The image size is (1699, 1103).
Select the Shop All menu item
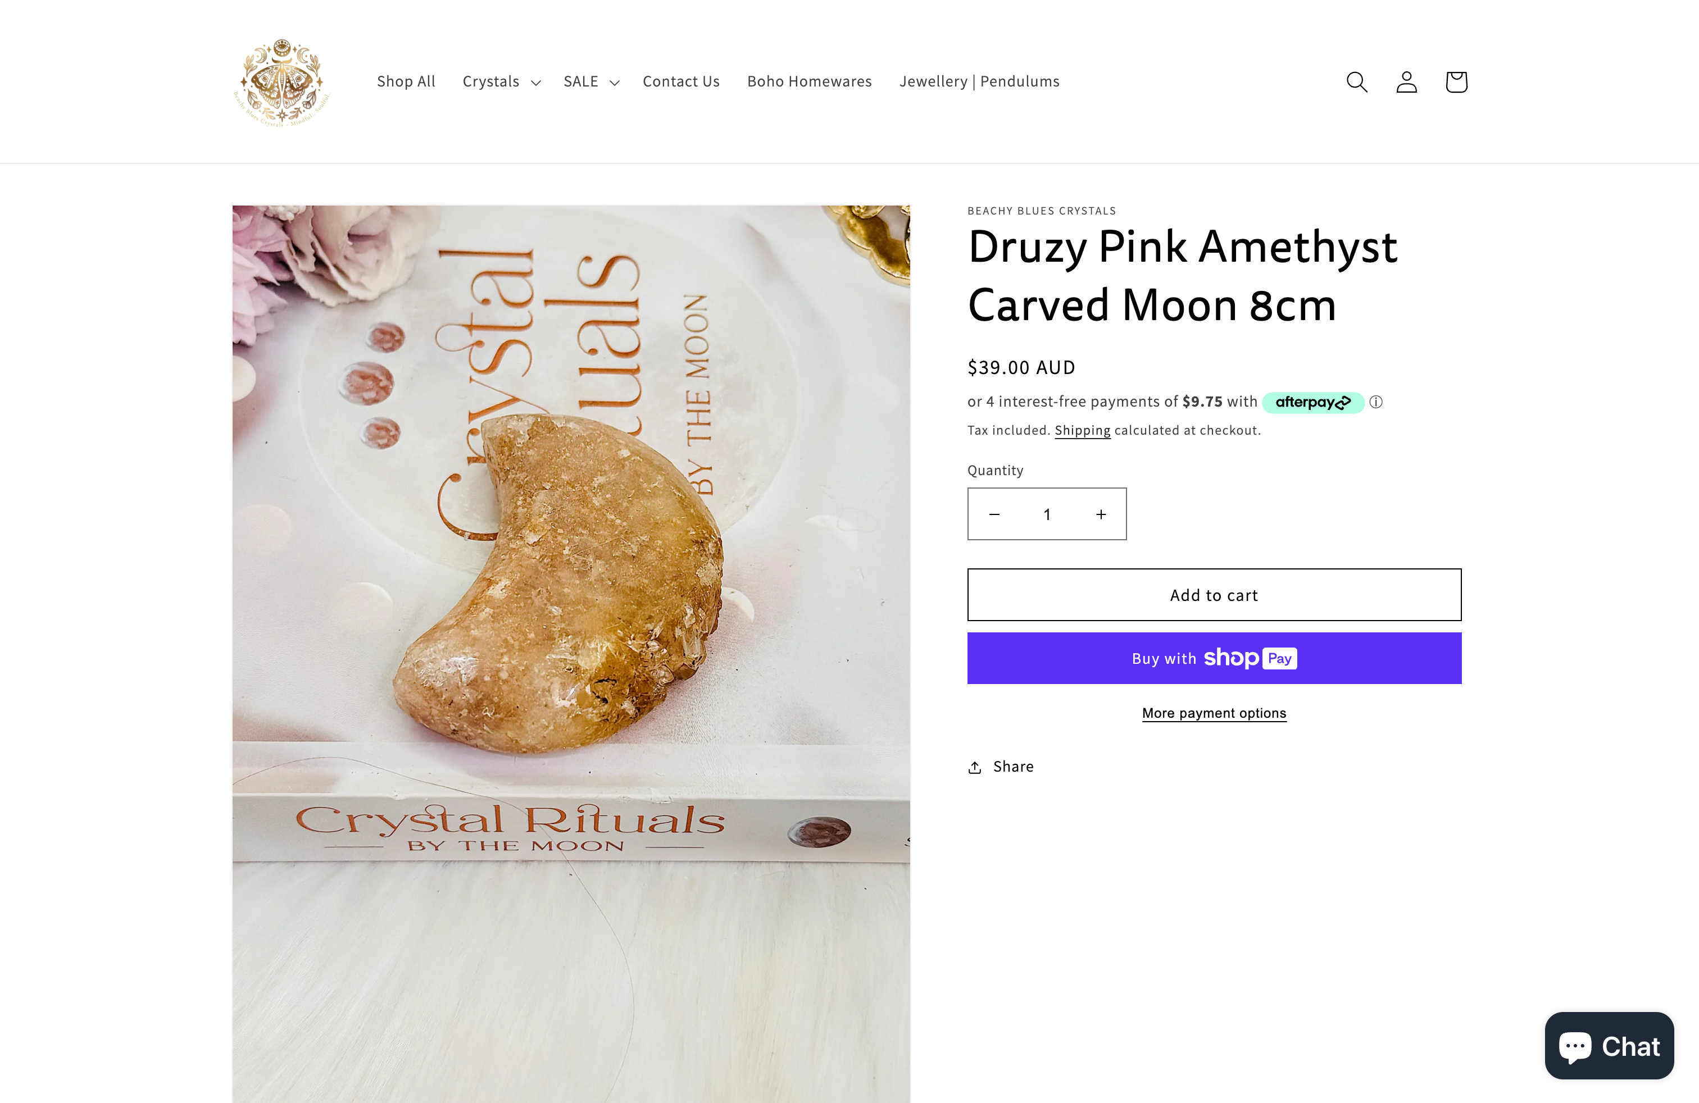406,81
